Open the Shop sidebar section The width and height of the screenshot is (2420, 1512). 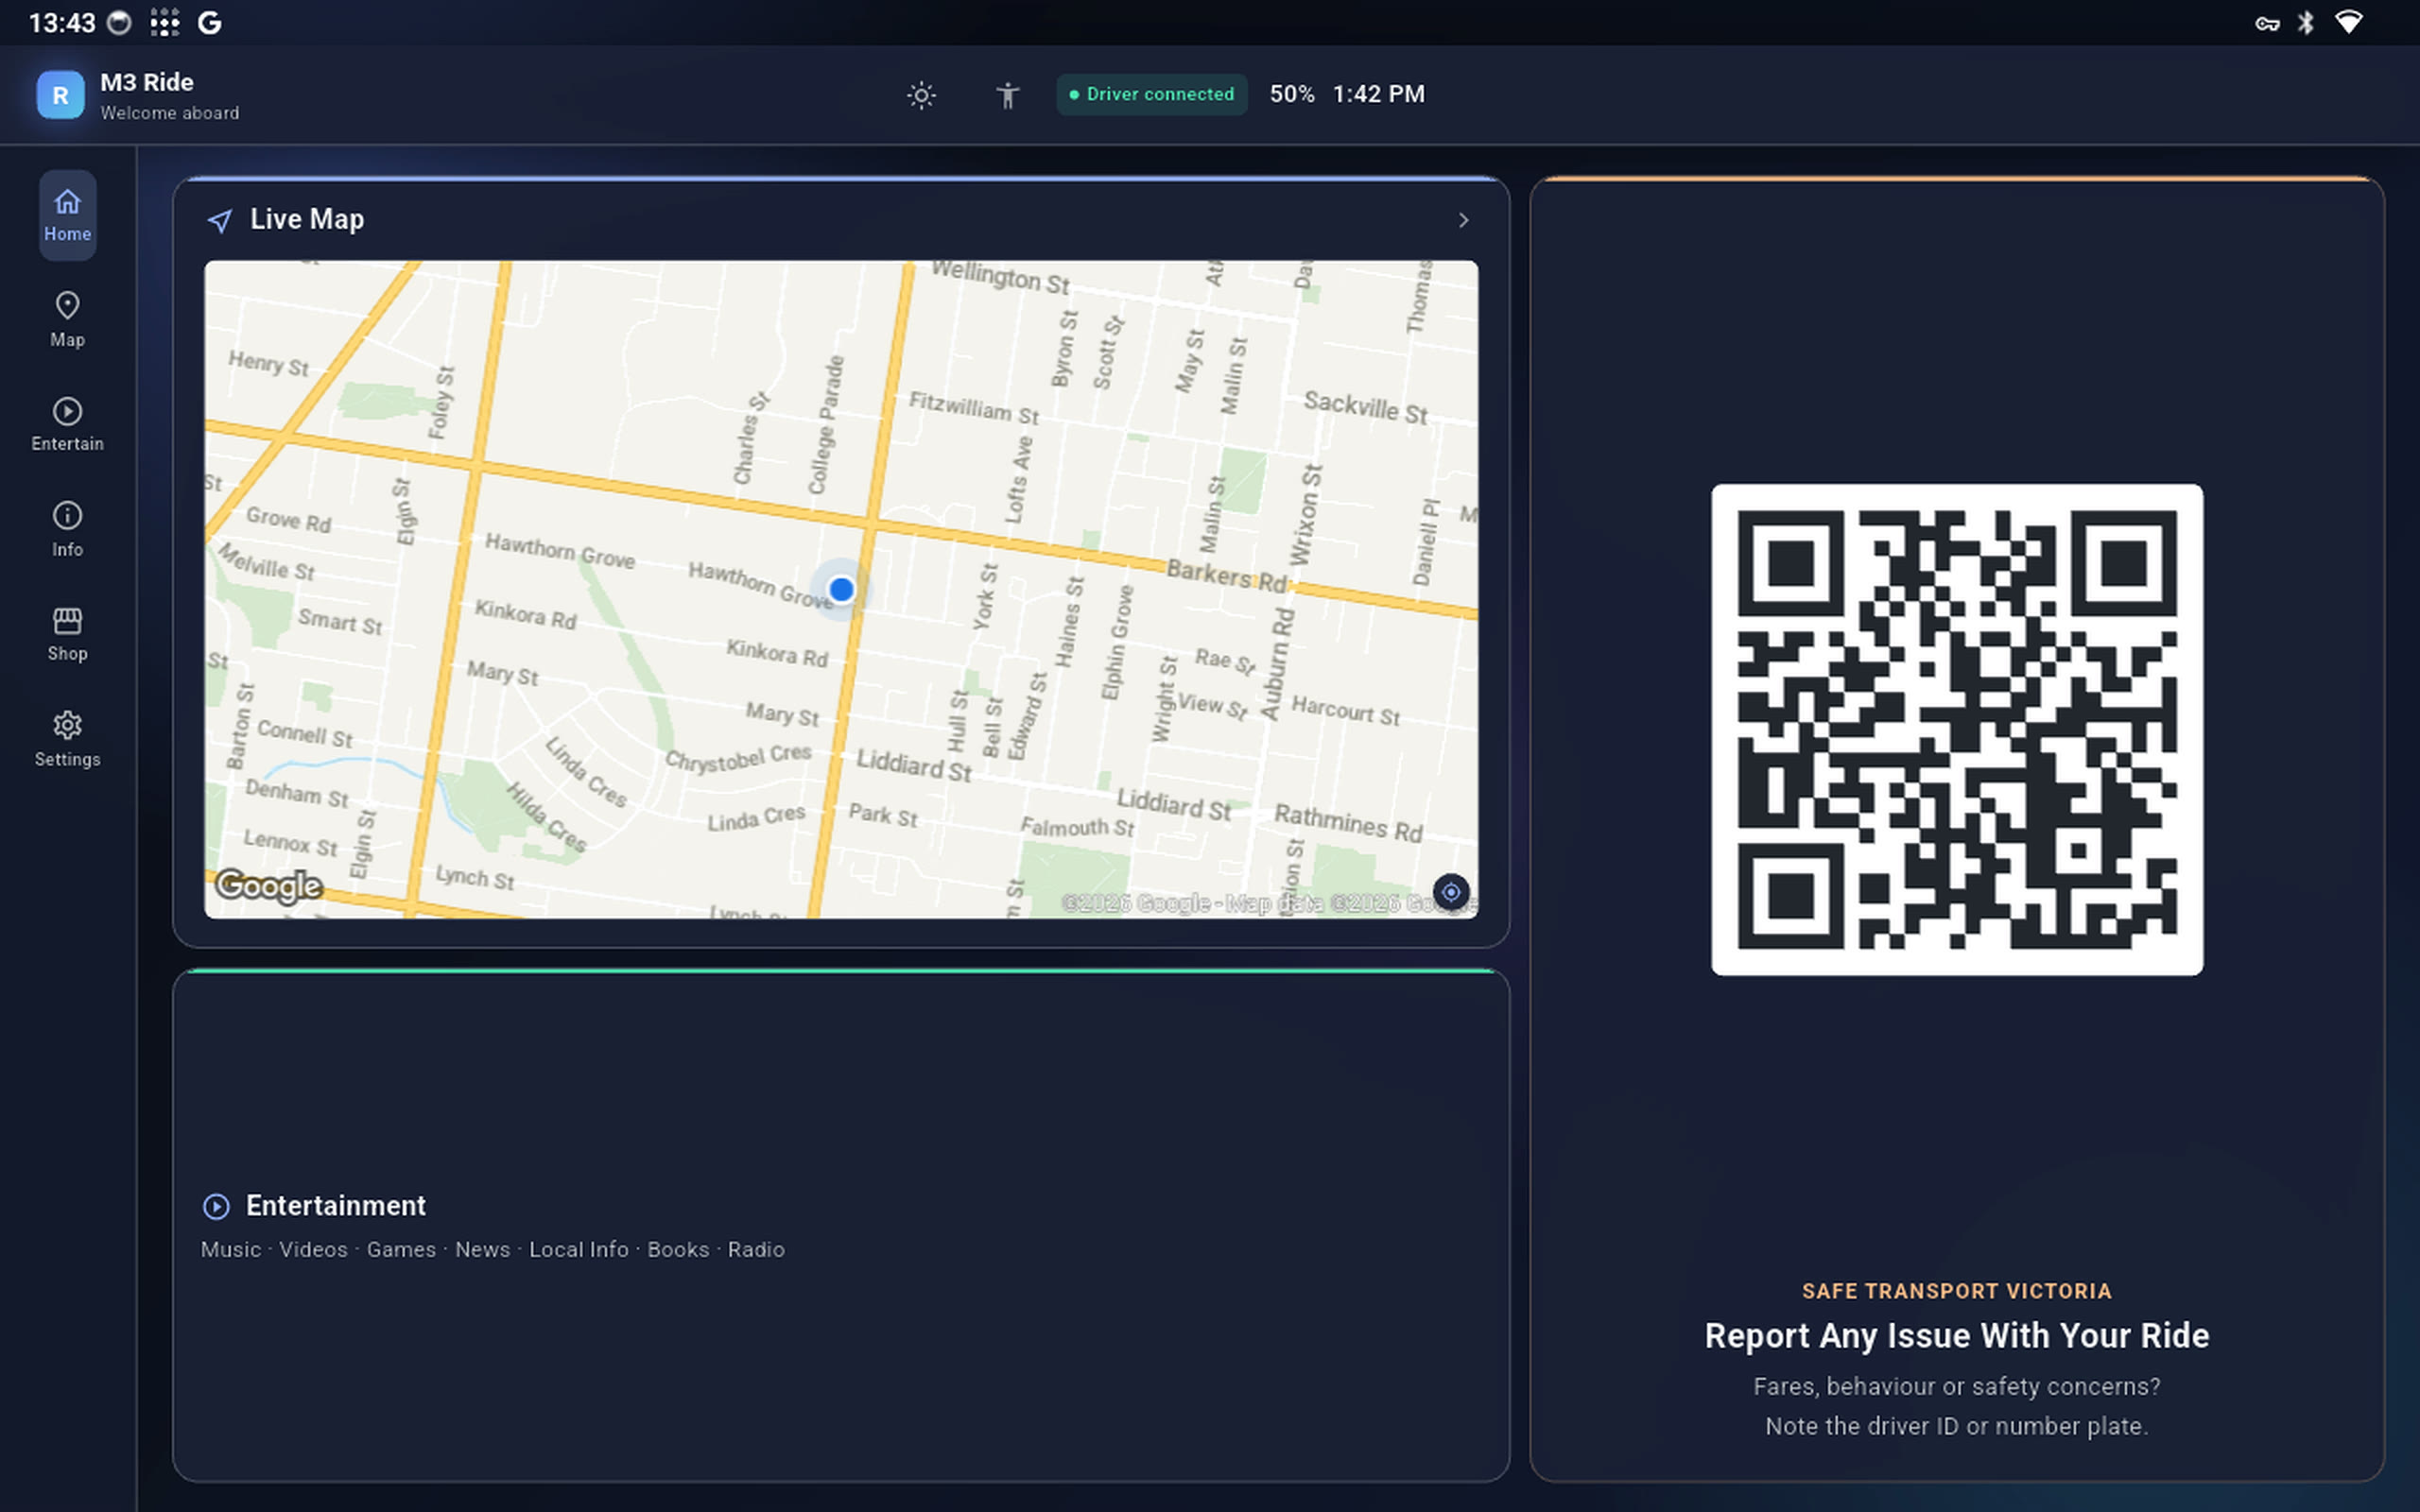[67, 634]
